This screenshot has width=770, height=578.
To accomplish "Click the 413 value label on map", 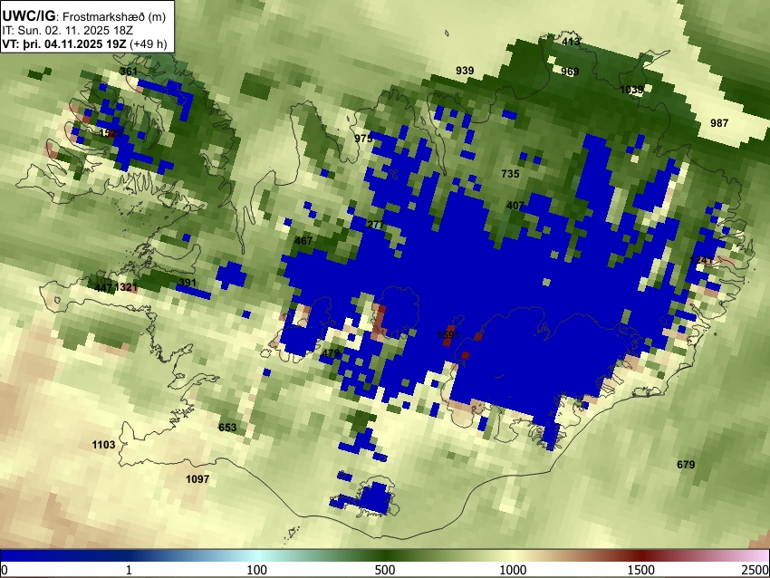I will point(571,42).
